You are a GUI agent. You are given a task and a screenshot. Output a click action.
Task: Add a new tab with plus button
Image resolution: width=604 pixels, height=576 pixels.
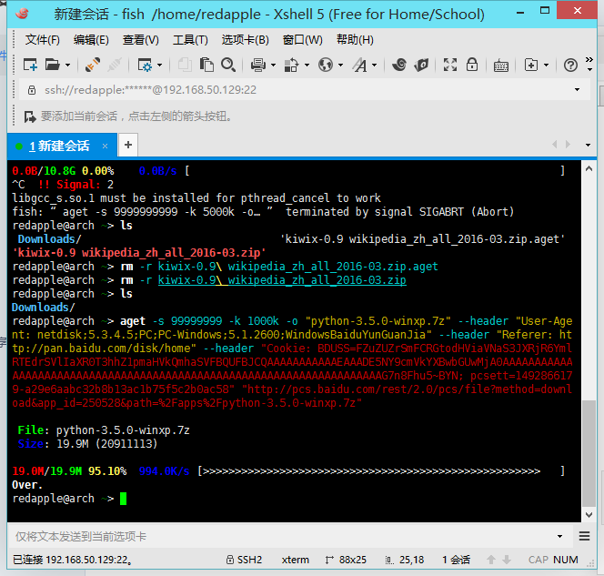pos(128,145)
